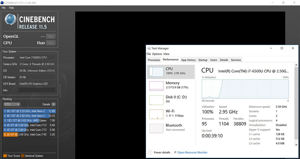Click the empty Info field
The width and height of the screenshot is (300, 159).
coord(37,90)
